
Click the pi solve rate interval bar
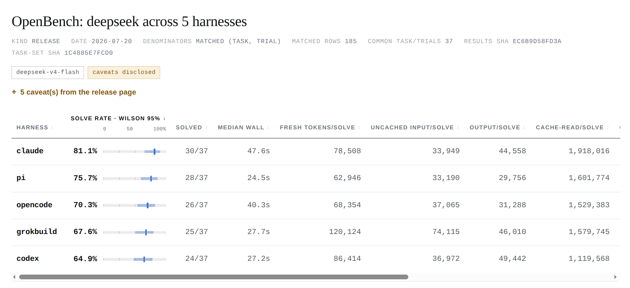135,178
